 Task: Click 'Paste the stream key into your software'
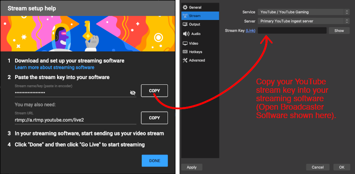pyautogui.click(x=62, y=77)
